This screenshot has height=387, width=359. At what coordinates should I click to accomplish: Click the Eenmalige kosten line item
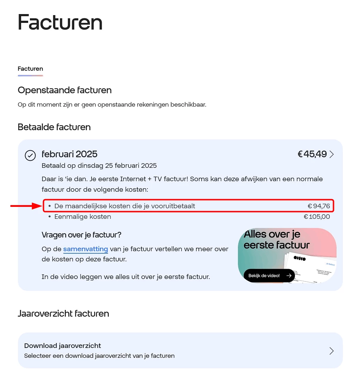tap(83, 217)
